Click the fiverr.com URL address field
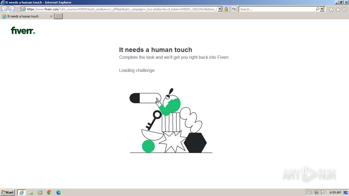 click(122, 9)
